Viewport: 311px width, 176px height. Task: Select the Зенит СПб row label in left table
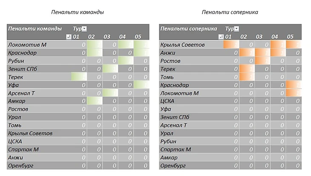tap(23, 69)
